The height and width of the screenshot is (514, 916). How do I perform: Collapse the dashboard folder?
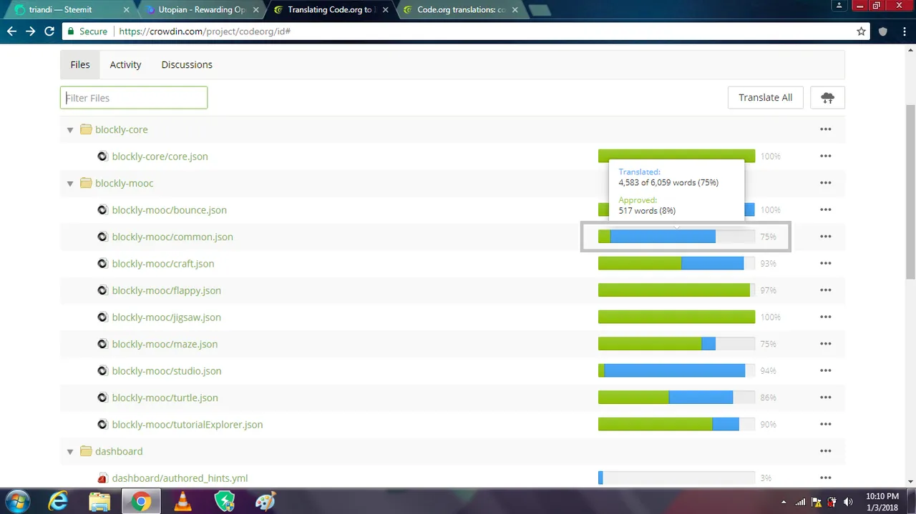(x=70, y=452)
